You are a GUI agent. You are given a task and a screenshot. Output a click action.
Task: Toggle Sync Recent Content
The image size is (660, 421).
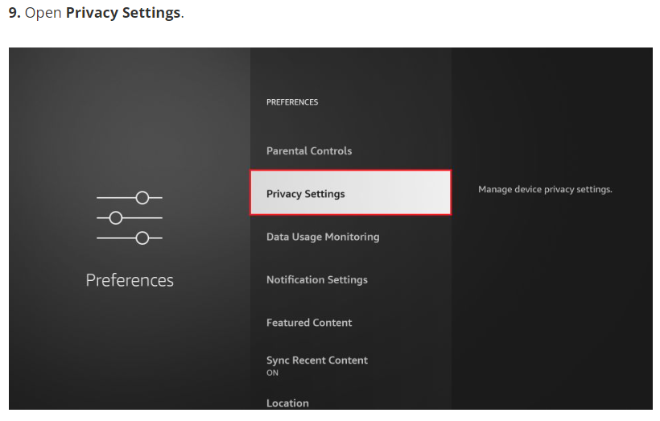point(317,360)
